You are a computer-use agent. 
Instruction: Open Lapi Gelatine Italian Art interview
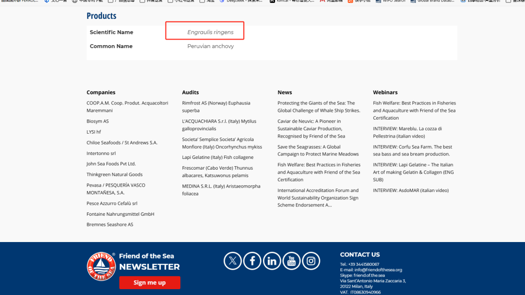(413, 172)
